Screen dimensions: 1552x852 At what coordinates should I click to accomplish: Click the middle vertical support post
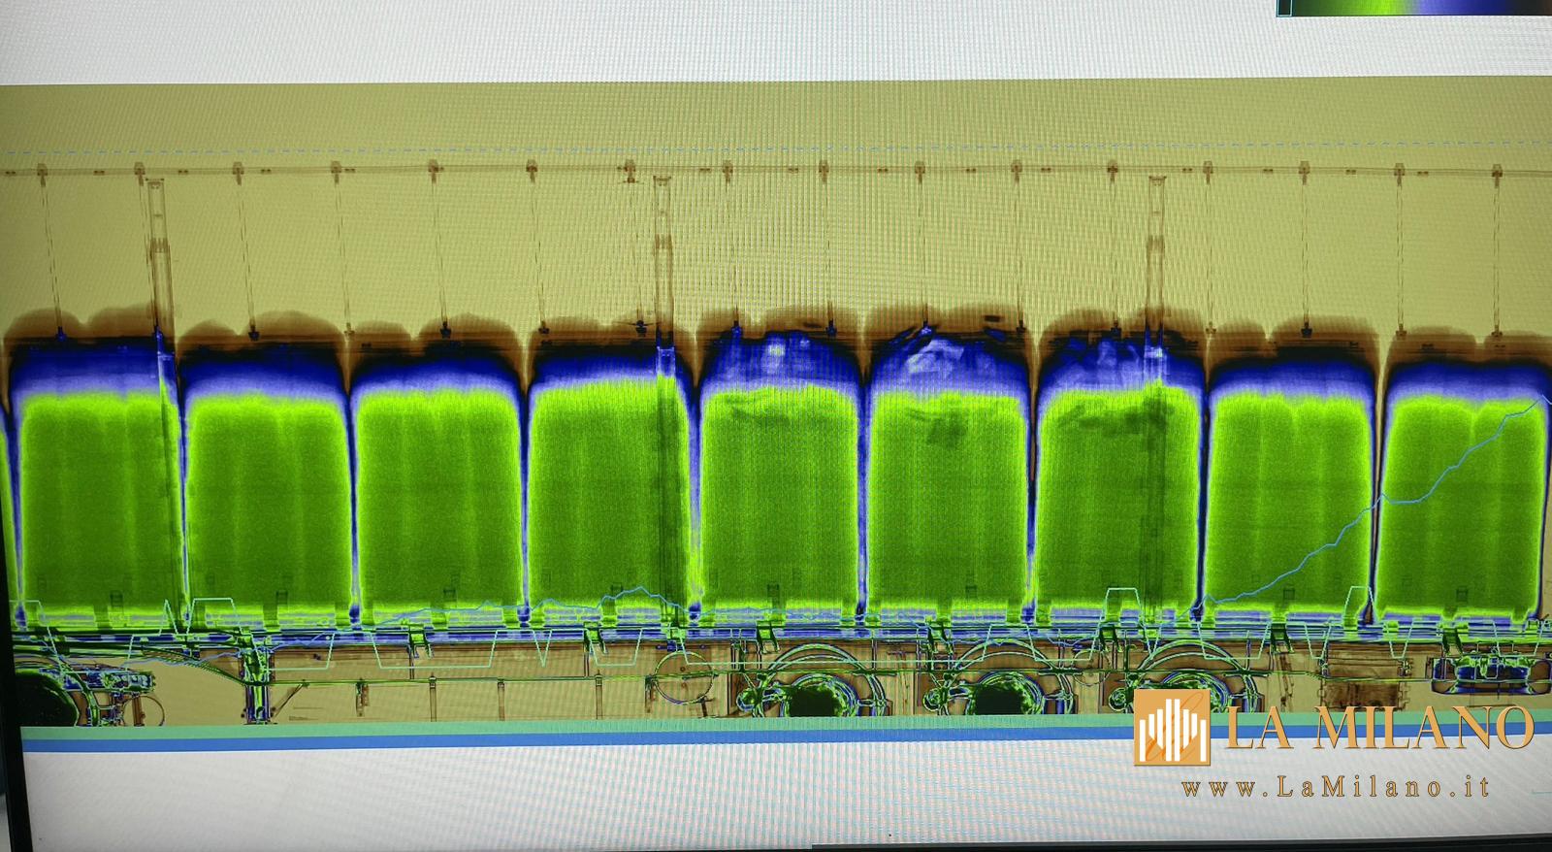[x=663, y=252]
